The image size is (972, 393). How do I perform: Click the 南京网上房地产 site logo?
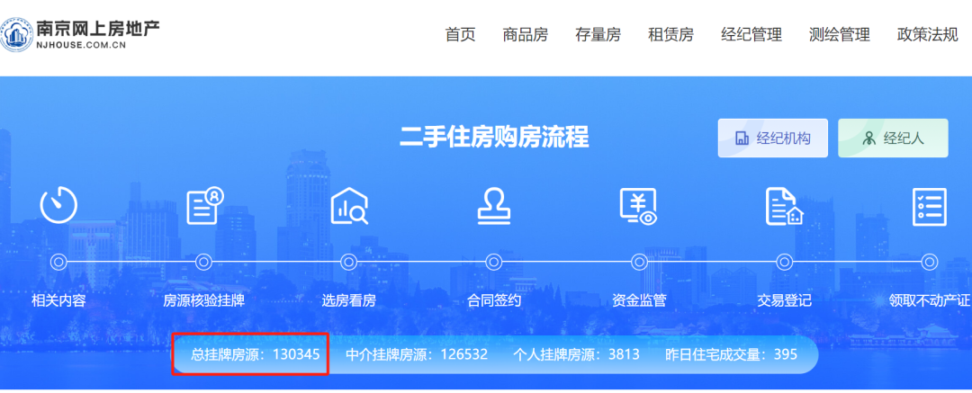[81, 33]
